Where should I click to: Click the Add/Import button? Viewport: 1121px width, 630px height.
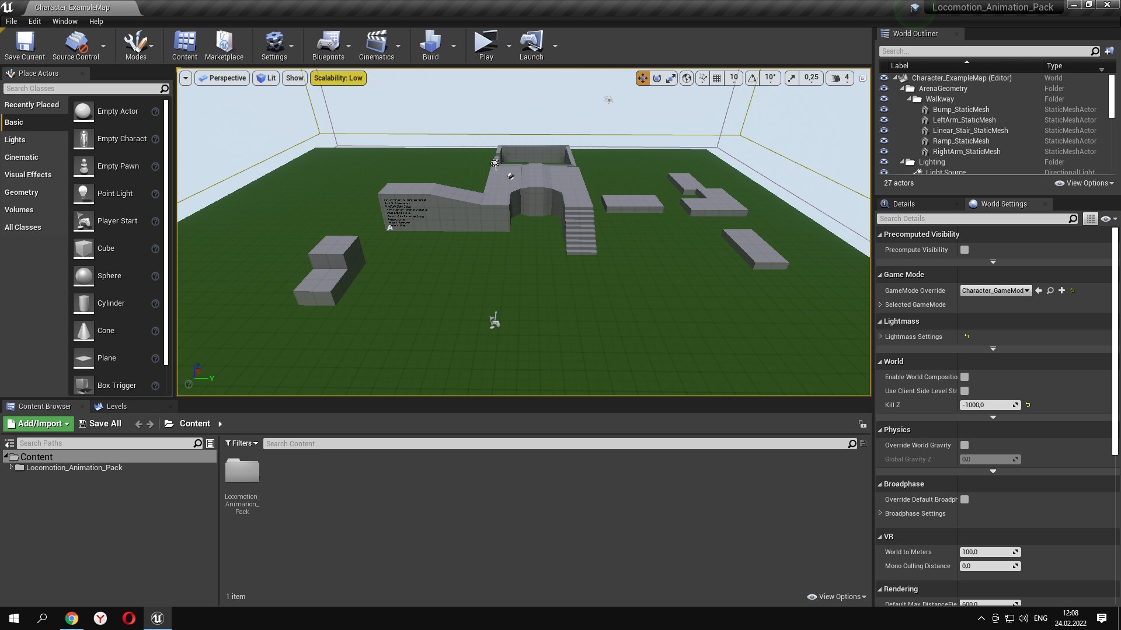point(39,423)
